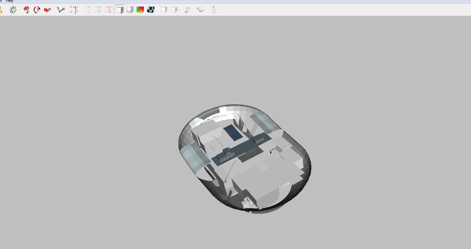
Task: Click the red and blue curved surface icon
Action: [201, 10]
